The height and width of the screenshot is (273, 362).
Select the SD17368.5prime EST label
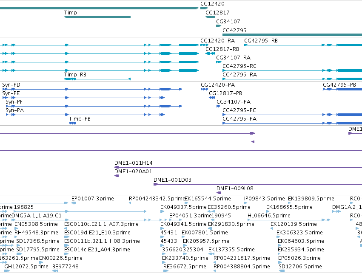[x=38, y=241]
